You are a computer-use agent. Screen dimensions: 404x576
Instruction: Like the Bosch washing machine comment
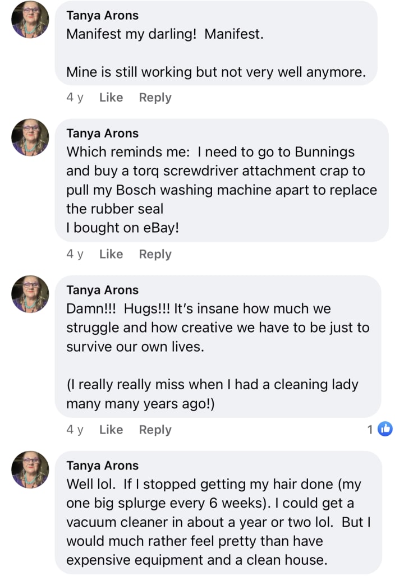tap(111, 254)
